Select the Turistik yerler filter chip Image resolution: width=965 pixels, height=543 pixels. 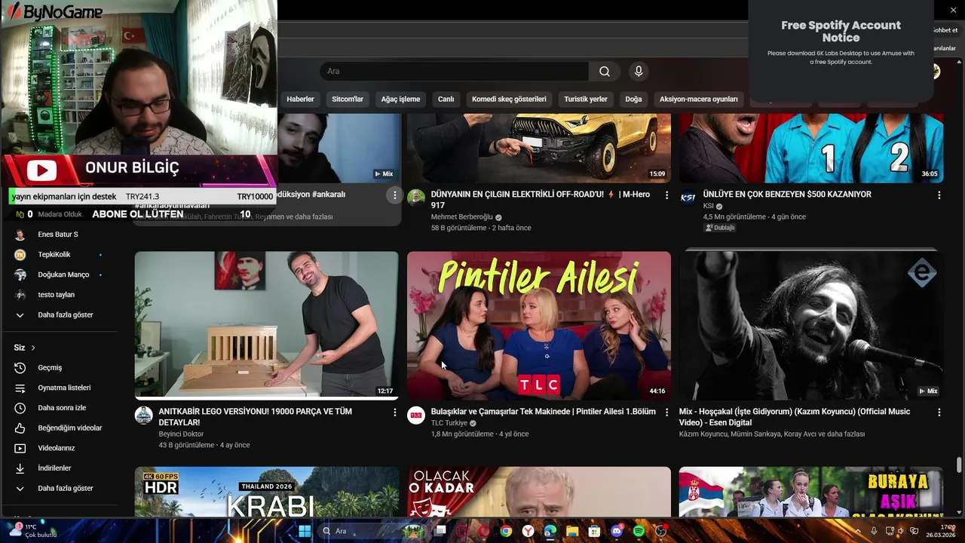click(586, 99)
